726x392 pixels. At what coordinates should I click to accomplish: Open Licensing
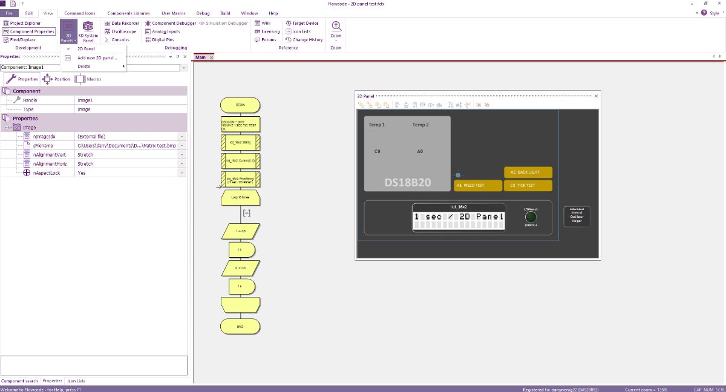(267, 31)
